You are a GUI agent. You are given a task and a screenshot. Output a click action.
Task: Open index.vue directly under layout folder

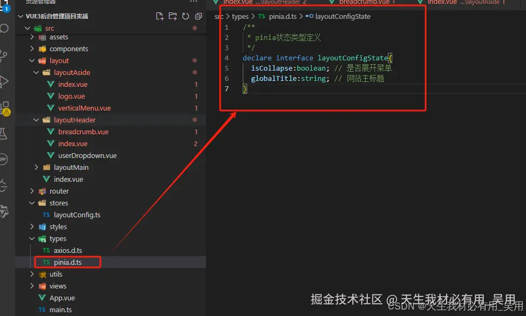[x=69, y=179]
